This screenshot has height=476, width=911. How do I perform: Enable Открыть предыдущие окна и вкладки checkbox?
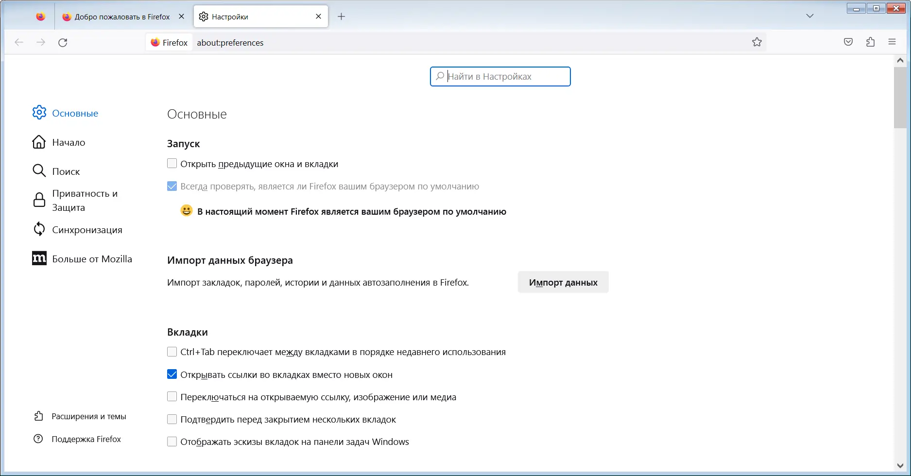172,164
